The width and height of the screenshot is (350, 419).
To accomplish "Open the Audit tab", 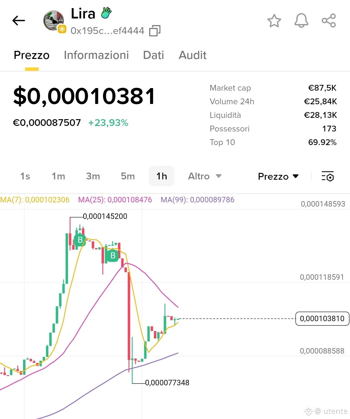I will pyautogui.click(x=192, y=55).
